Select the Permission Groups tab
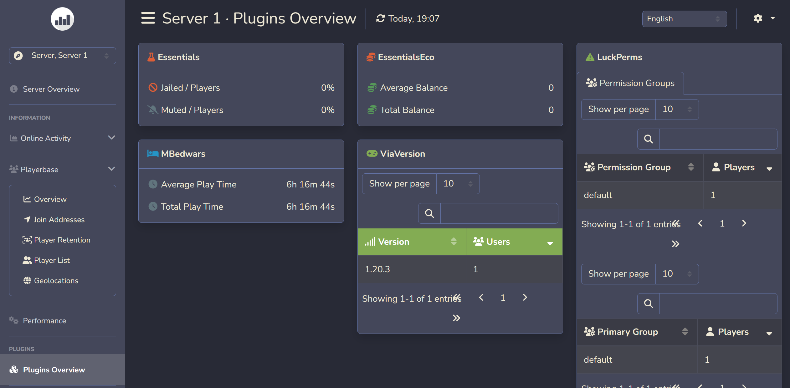The image size is (790, 388). 630,83
